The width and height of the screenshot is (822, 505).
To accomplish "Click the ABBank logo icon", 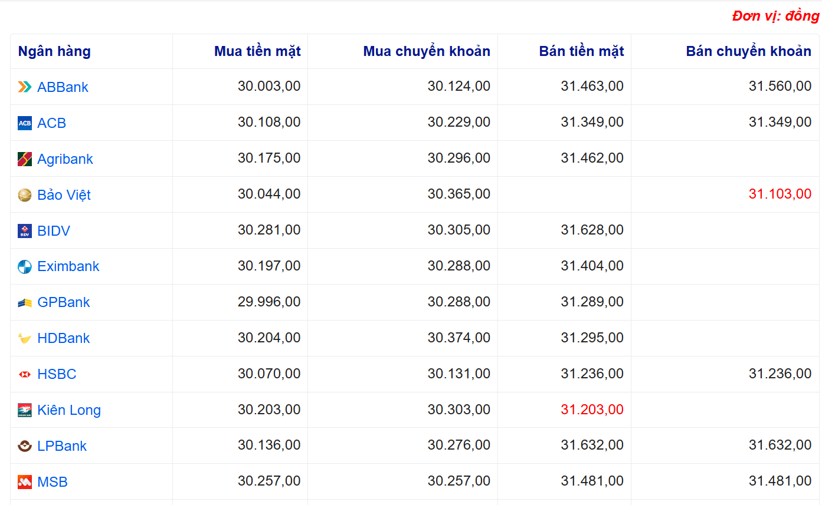I will pos(25,87).
